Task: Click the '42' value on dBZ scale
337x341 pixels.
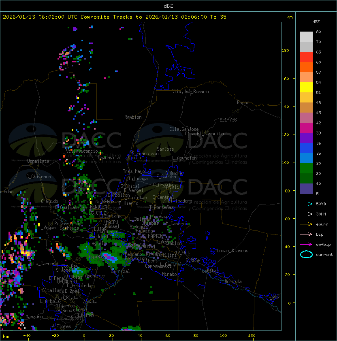Action: pos(318,123)
